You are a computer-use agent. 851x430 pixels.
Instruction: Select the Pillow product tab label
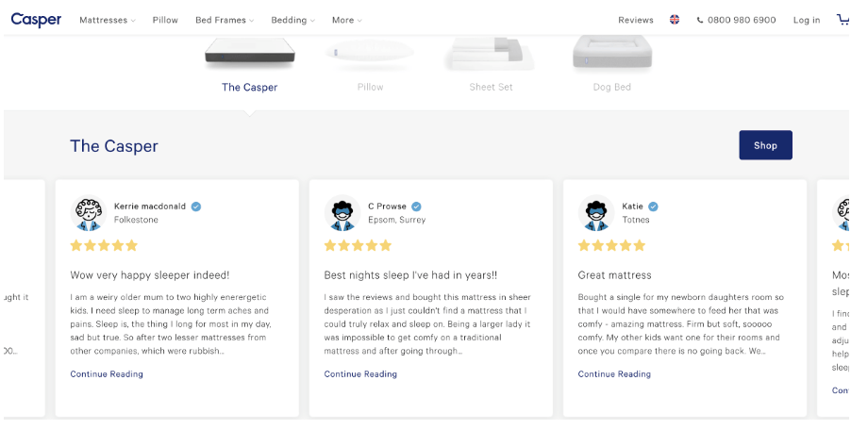coord(370,88)
